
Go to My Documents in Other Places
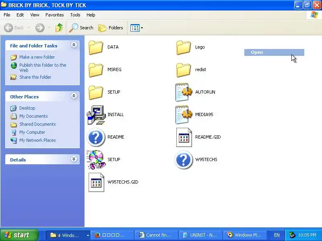(x=33, y=116)
